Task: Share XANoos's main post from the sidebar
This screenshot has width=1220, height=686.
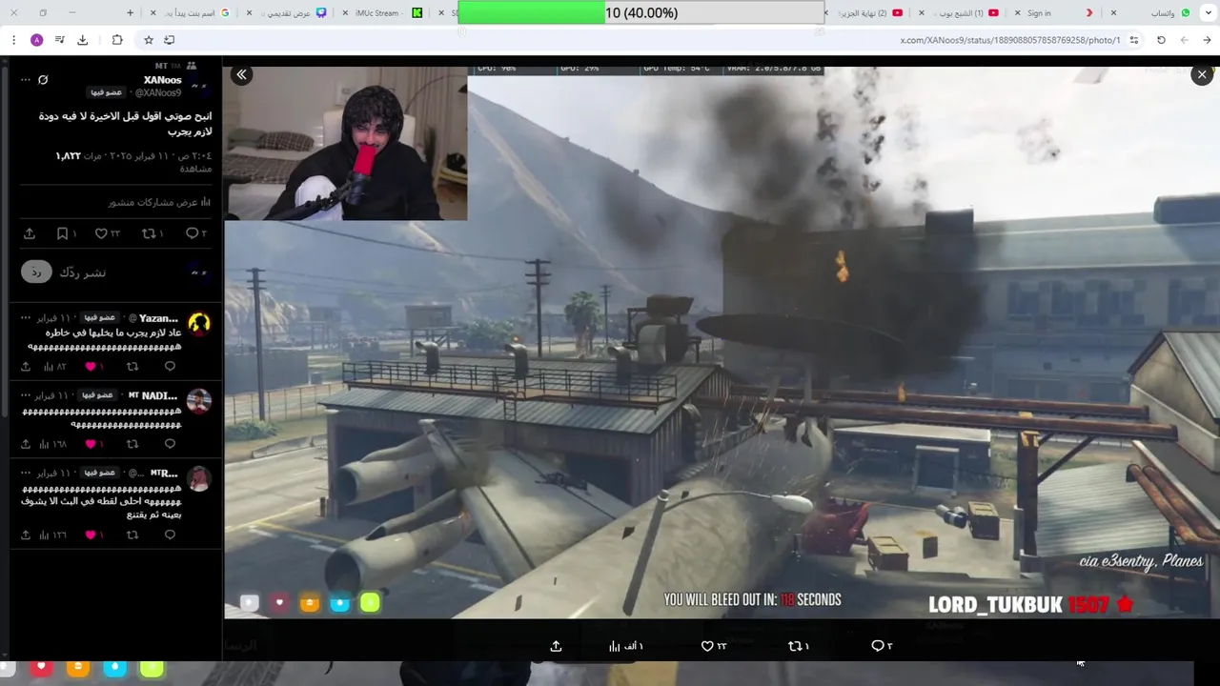Action: click(30, 233)
